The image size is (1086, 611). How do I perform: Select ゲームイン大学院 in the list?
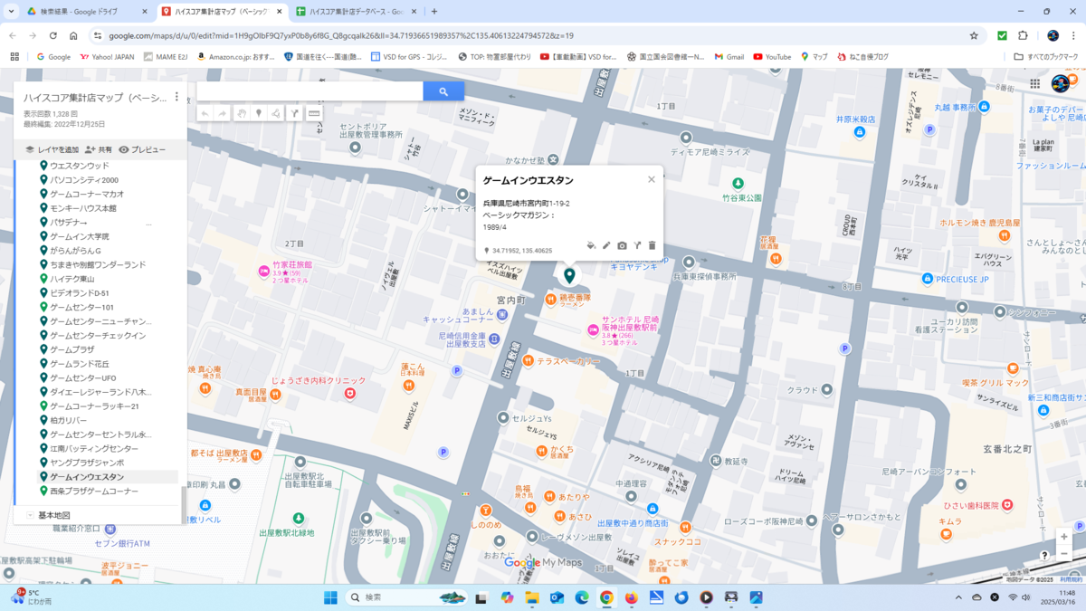click(x=80, y=236)
